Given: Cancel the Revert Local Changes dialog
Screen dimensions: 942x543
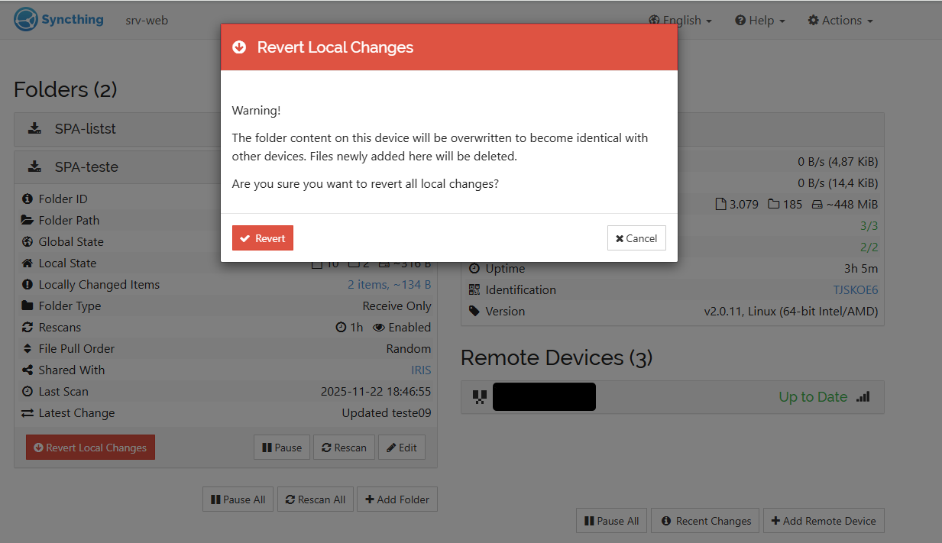Looking at the screenshot, I should click(636, 238).
